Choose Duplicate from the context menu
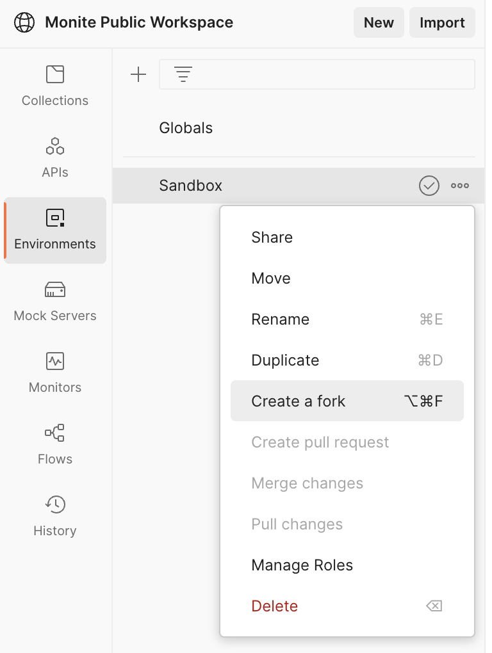Viewport: 492px width, 653px height. coord(285,360)
